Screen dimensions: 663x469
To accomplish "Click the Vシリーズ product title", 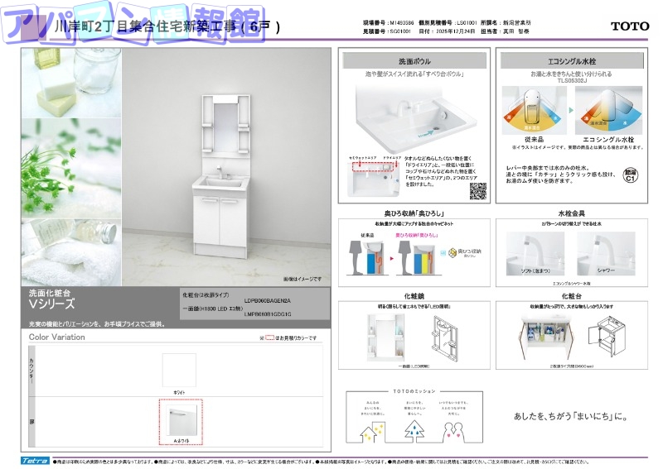I will pyautogui.click(x=51, y=304).
